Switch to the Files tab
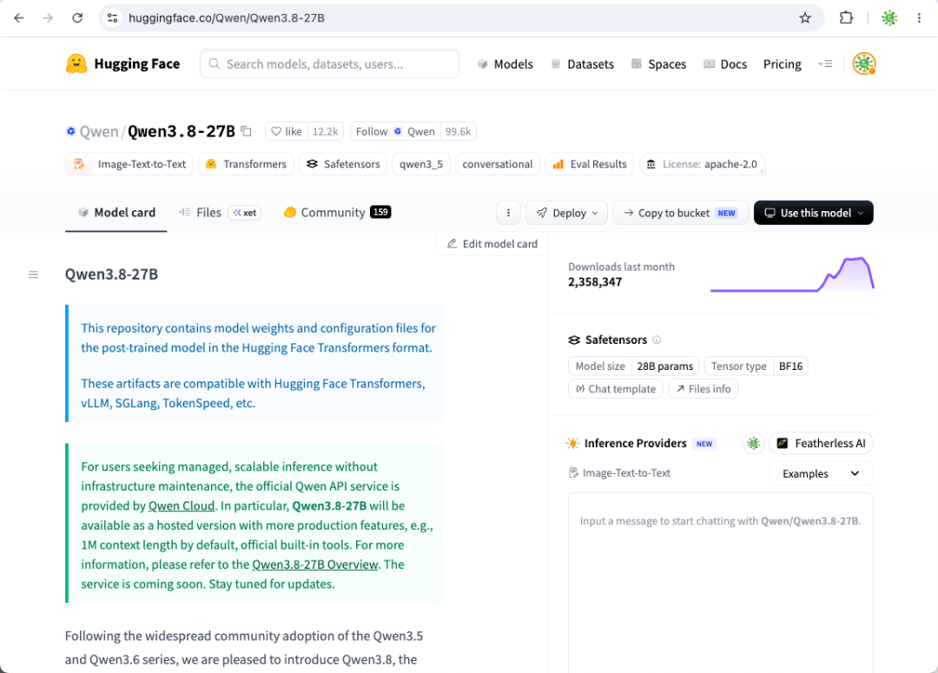Screen dimensions: 938x673 [x=219, y=213]
